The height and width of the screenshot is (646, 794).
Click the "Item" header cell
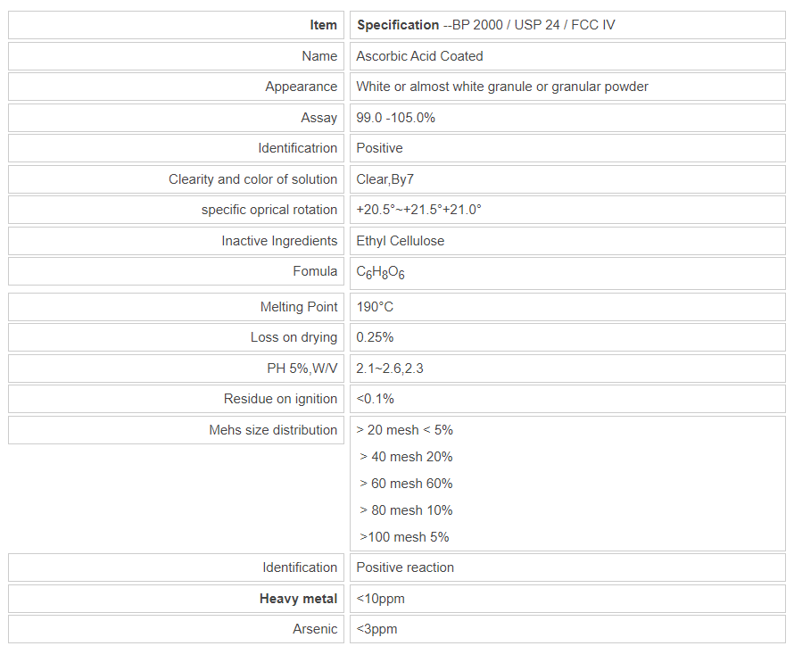click(323, 25)
